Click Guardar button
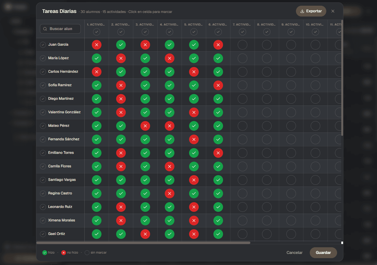 click(323, 253)
